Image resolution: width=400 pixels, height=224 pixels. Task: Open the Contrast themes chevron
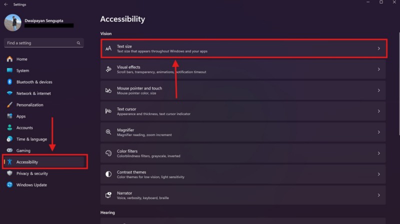click(x=379, y=174)
